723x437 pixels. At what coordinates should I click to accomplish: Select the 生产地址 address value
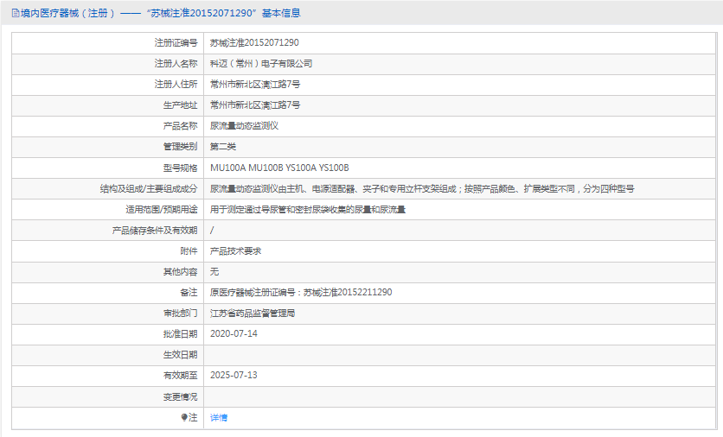coord(255,105)
